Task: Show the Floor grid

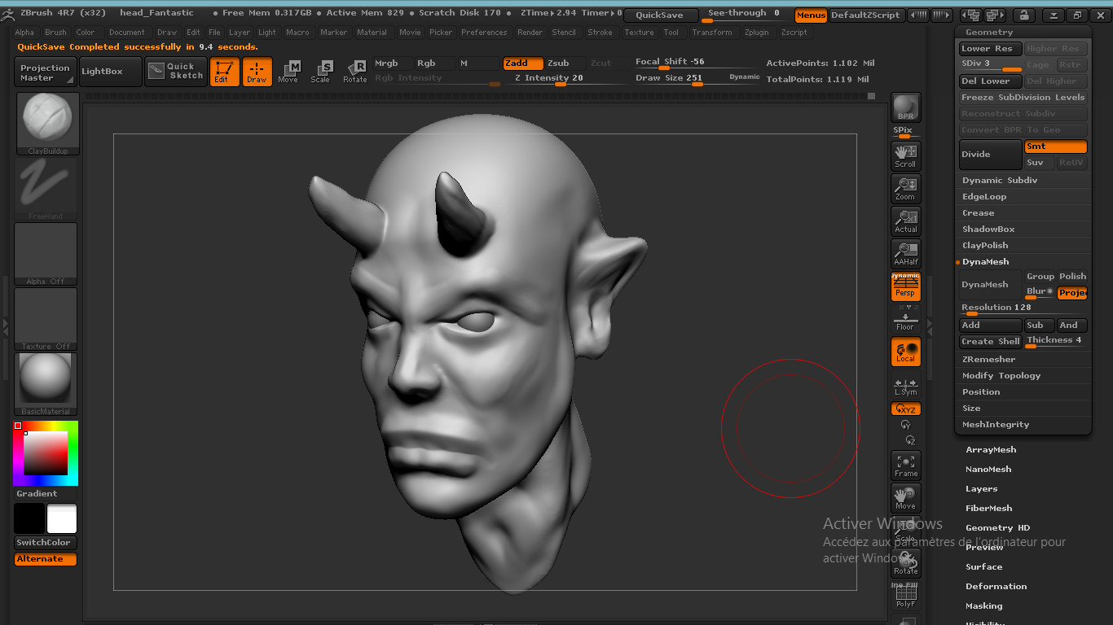Action: click(x=905, y=317)
